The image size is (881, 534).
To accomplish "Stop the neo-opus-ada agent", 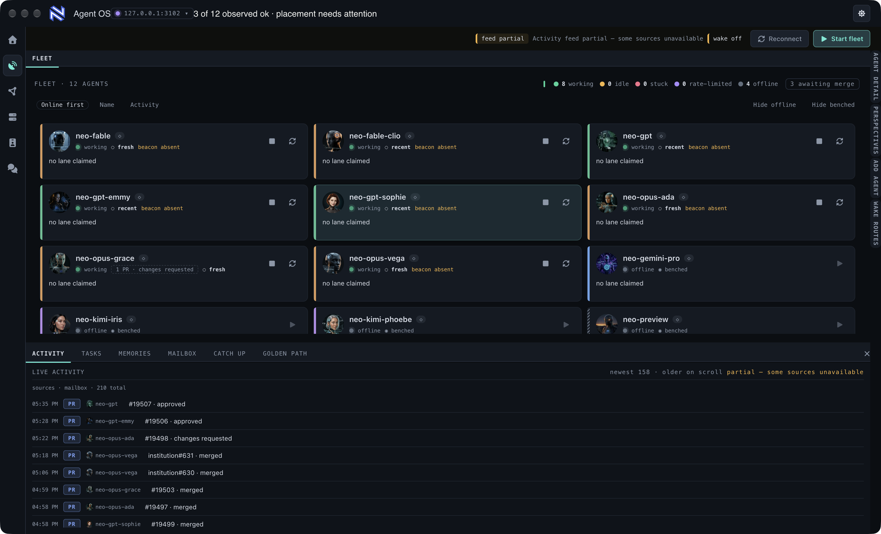I will click(819, 202).
